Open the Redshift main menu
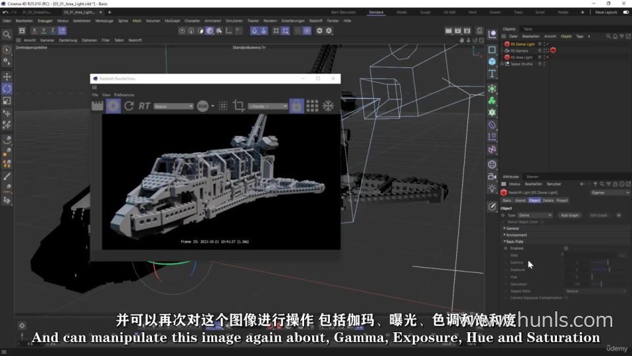 (315, 20)
